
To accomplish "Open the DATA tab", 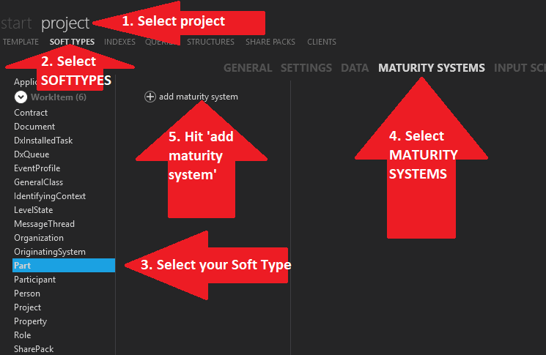I will [x=355, y=68].
